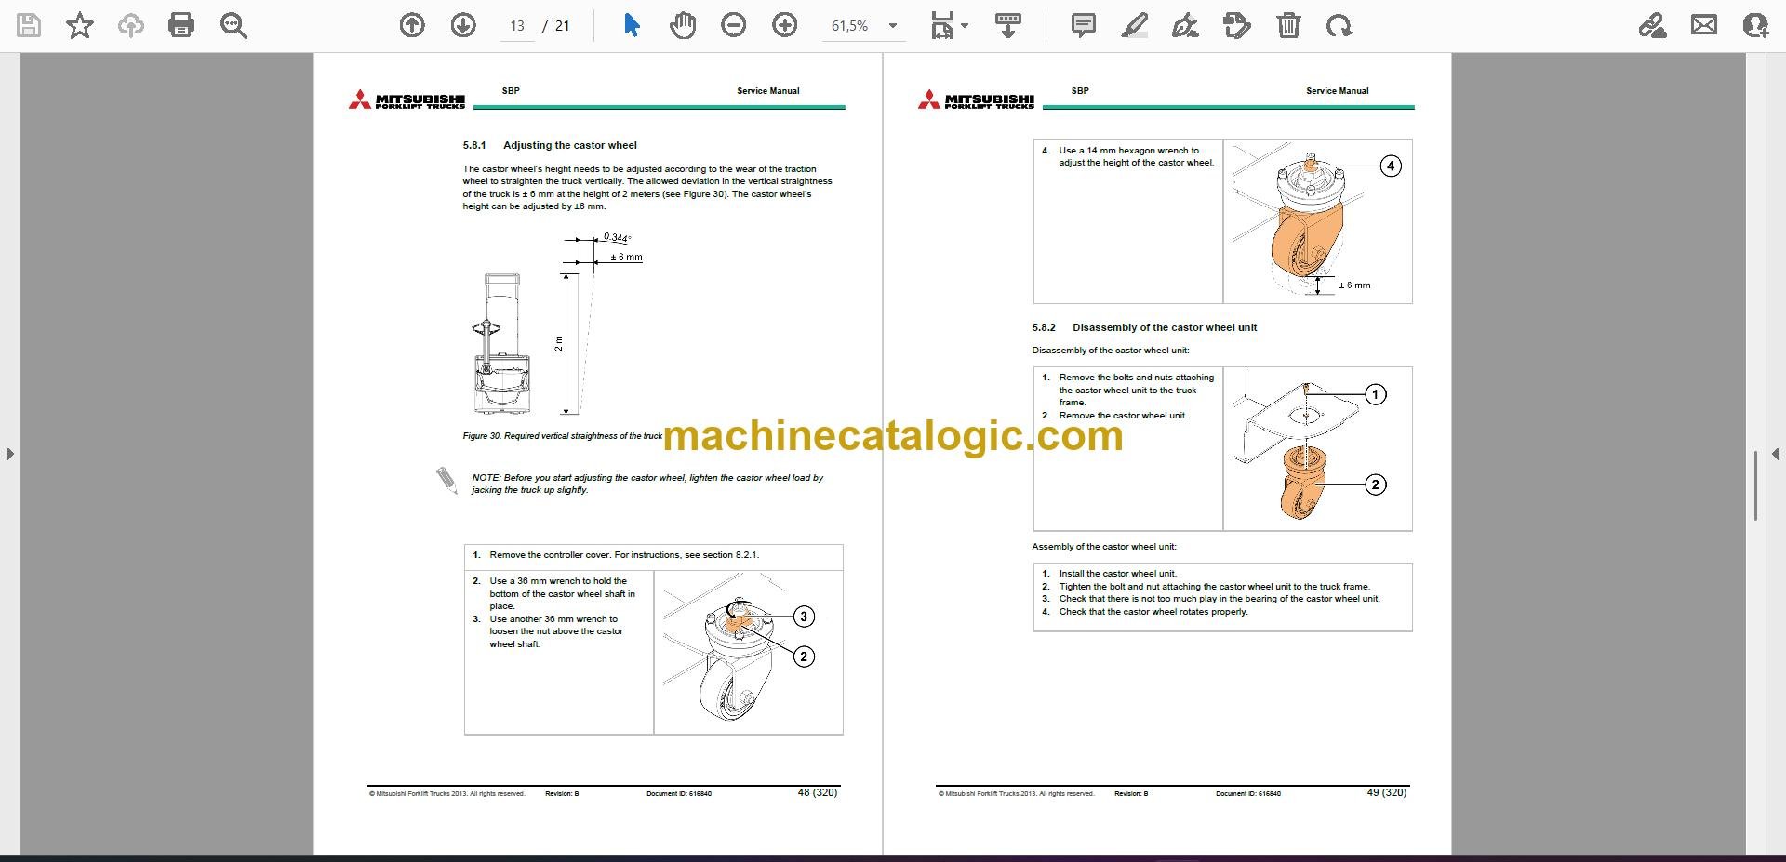Rotate the page with the rotate icon

[1339, 25]
